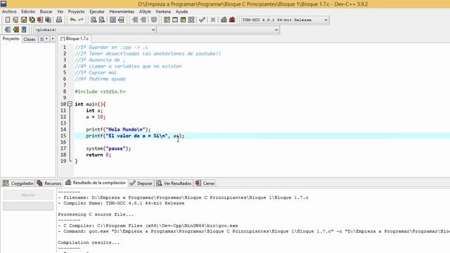Click the Rebuild All toolbar icon

191,20
